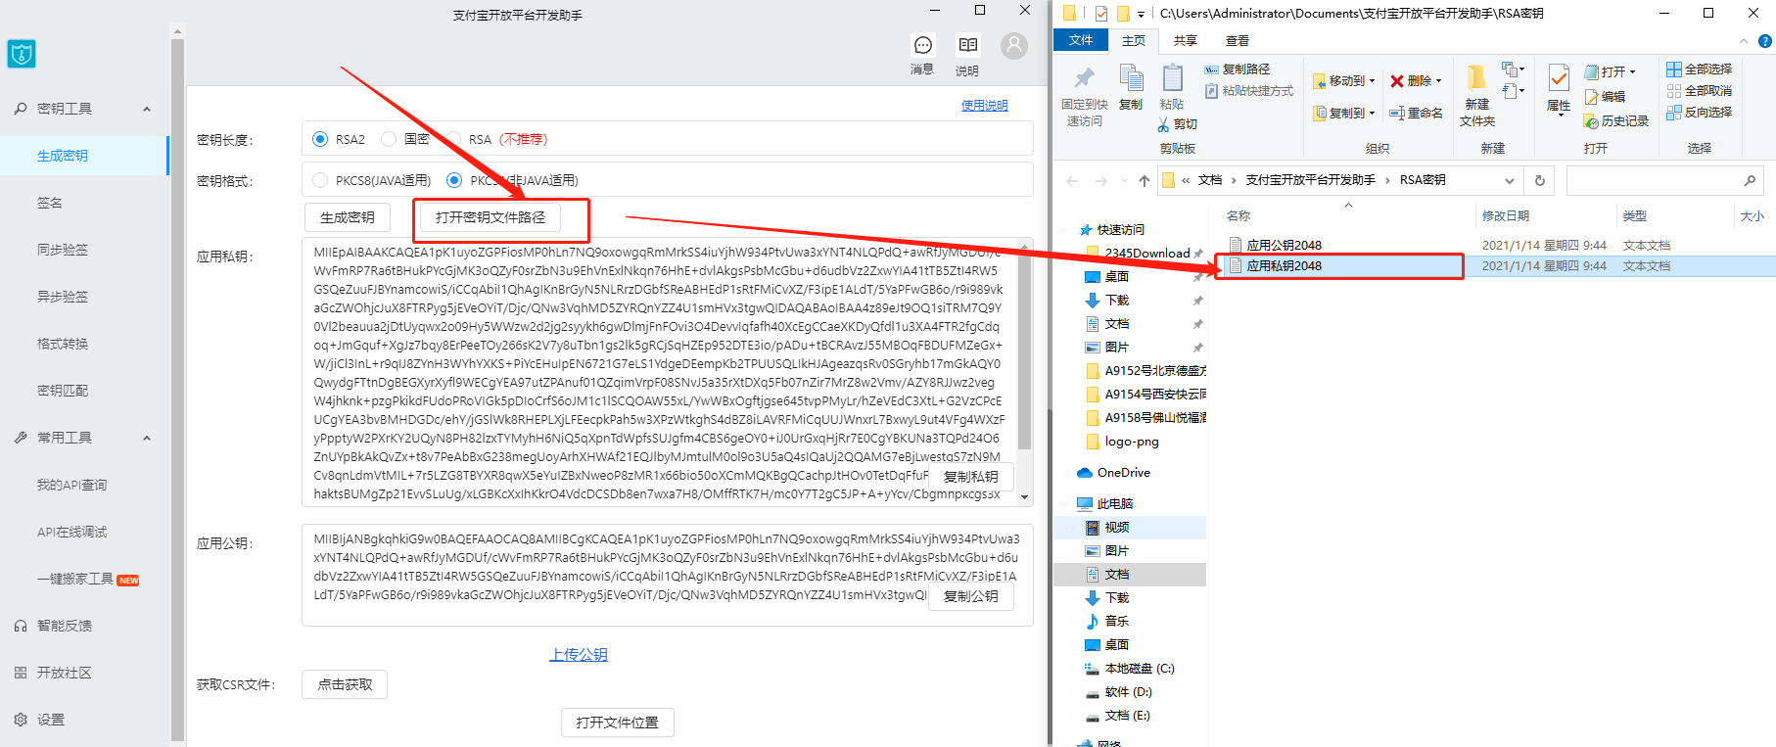This screenshot has height=747, width=1776.
Task: Click the 打开密钥文件路径 button
Action: [x=491, y=217]
